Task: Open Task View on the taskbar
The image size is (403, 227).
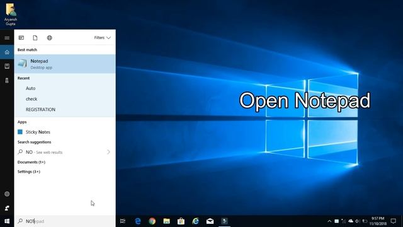Action: pos(123,221)
